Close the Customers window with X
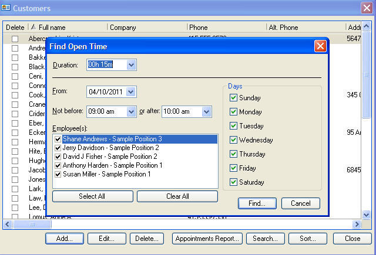 point(367,8)
